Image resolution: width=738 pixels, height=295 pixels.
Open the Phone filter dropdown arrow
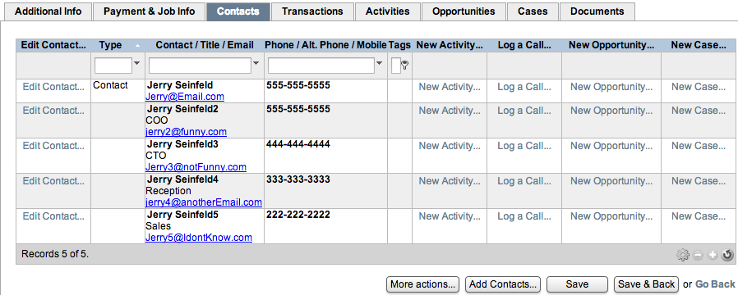pos(380,63)
